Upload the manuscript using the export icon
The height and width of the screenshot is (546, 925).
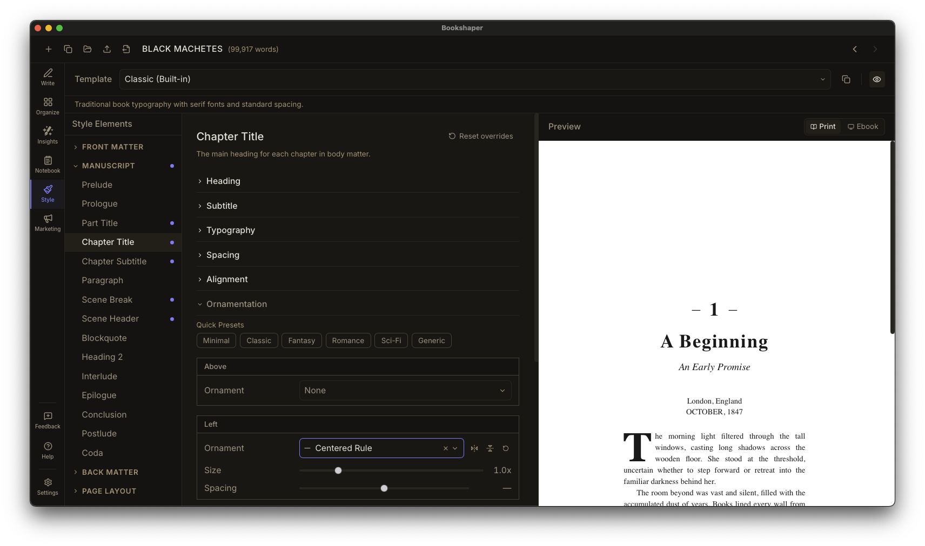[x=107, y=49]
